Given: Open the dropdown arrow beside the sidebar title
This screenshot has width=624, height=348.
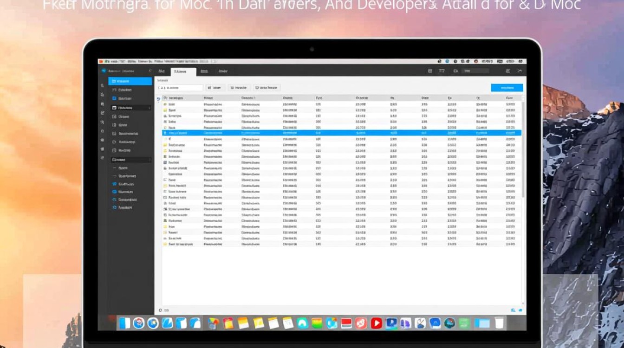Looking at the screenshot, I should point(149,71).
